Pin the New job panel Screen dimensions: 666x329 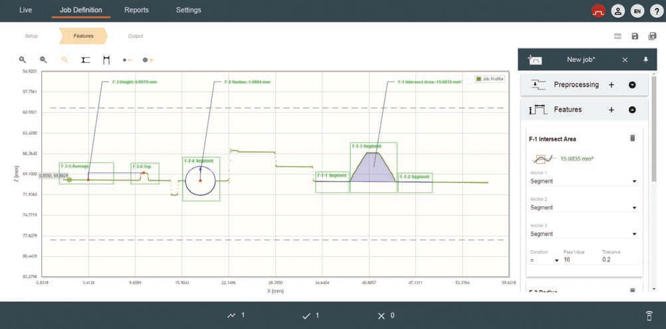[646, 60]
